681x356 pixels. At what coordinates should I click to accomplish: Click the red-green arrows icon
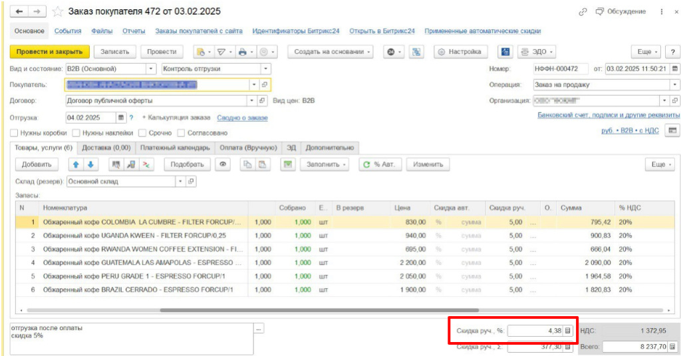pos(146,164)
